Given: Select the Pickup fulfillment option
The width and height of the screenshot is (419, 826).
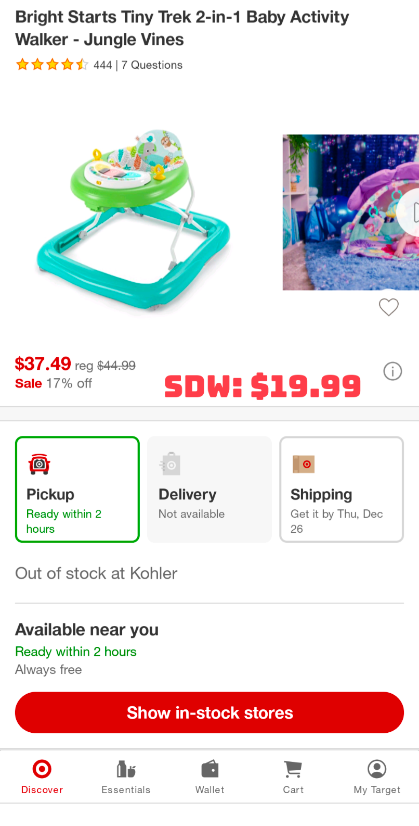Looking at the screenshot, I should pyautogui.click(x=77, y=489).
